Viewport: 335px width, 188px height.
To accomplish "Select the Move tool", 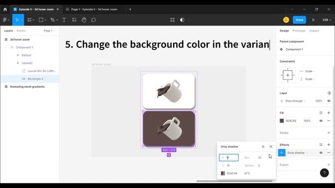I will (x=17, y=20).
